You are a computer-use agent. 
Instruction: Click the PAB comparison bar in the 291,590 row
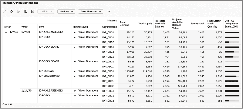tap(232, 76)
